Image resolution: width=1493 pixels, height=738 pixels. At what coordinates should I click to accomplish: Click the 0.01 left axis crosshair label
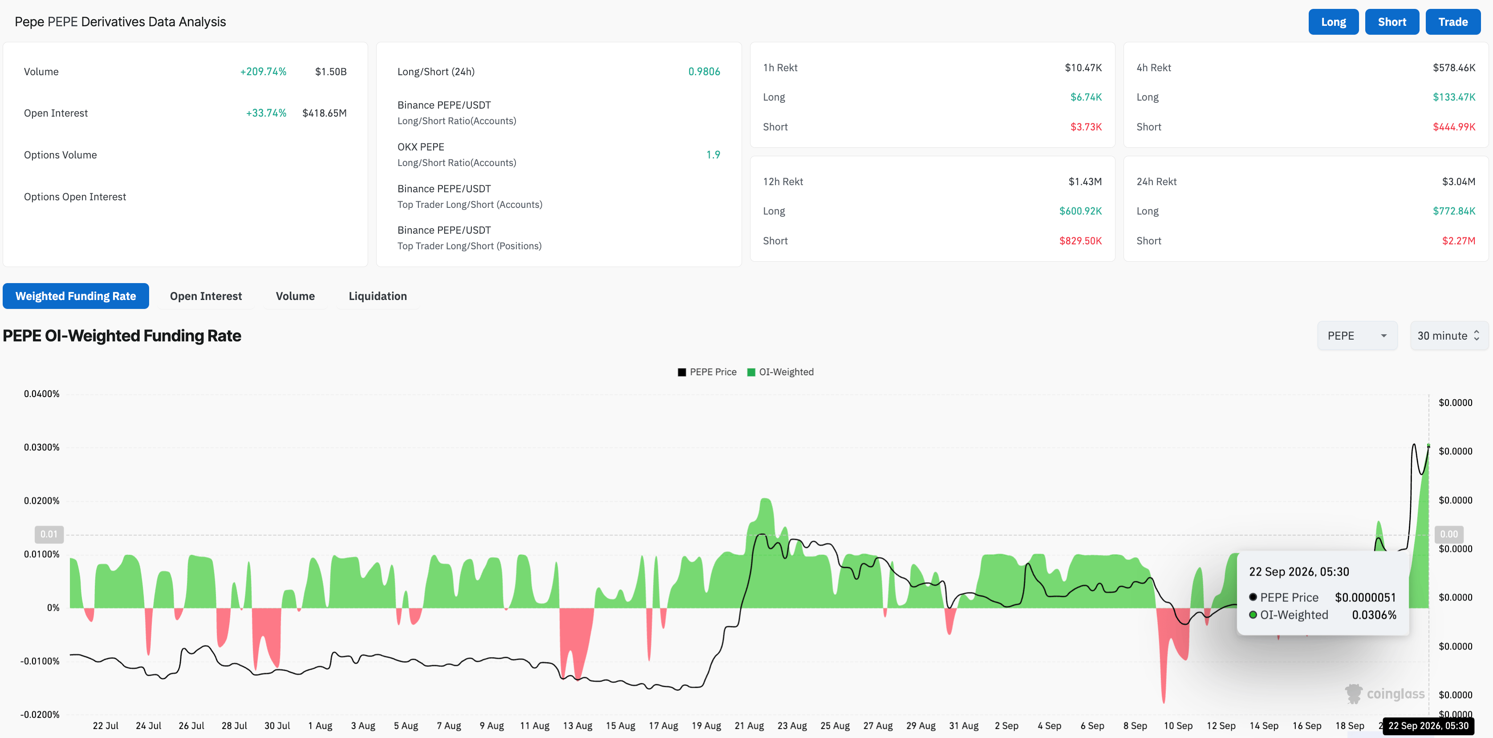[49, 535]
